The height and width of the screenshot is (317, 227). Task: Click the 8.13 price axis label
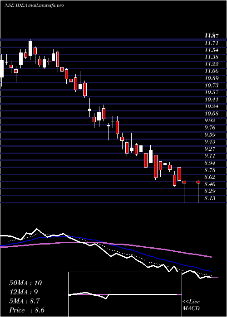210,198
